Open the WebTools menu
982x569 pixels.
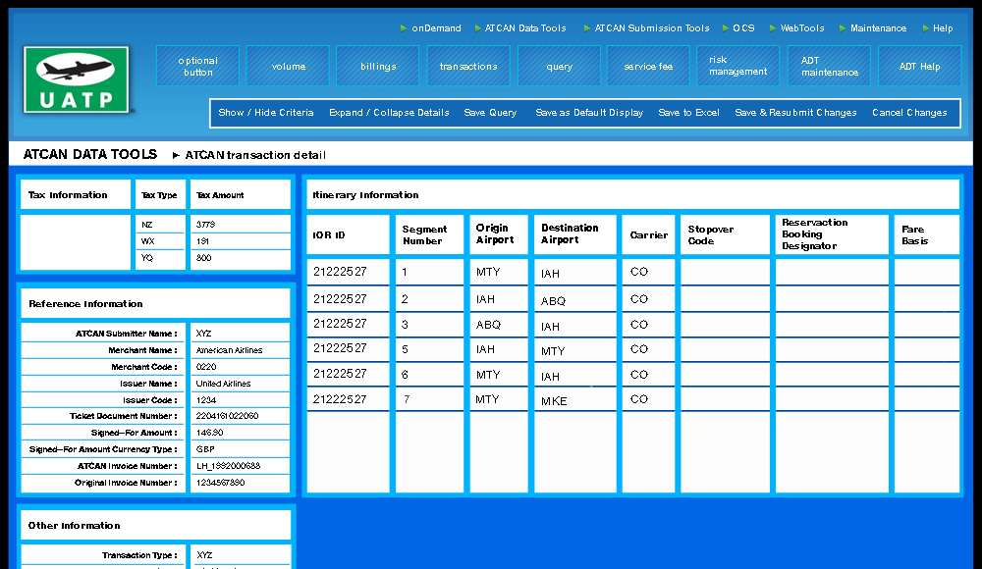tap(801, 28)
